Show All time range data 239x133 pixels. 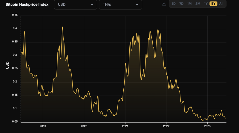pos(221,4)
